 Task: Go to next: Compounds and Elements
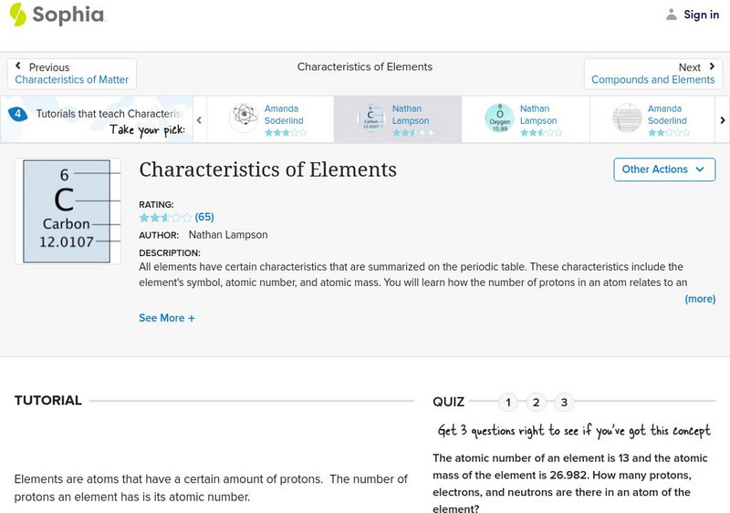652,74
